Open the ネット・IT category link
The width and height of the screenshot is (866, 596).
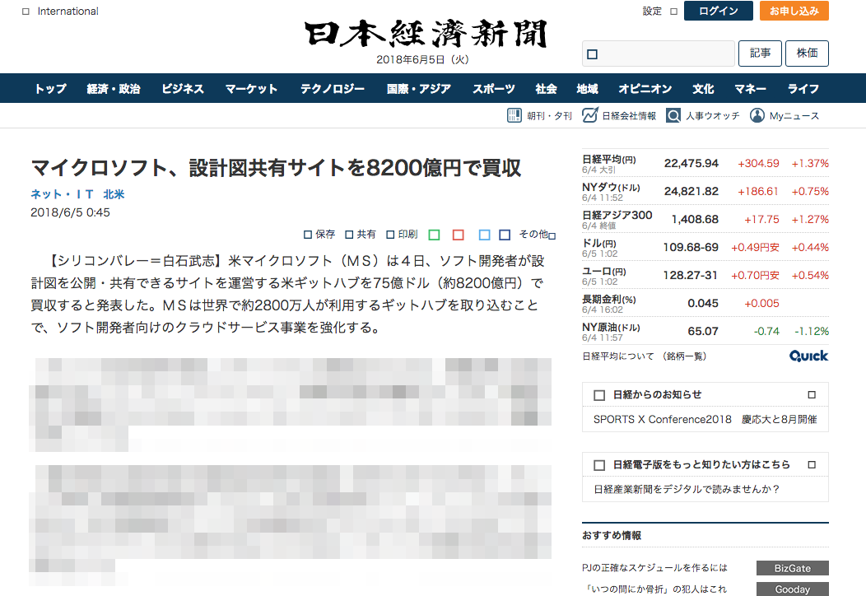pos(62,194)
